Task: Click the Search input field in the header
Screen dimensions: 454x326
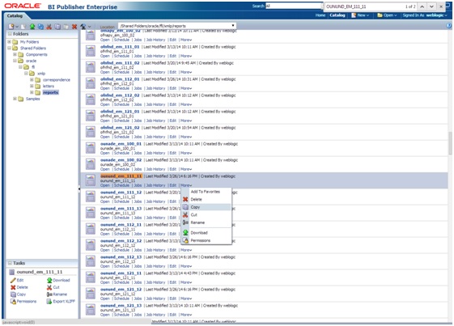Action: coord(294,6)
